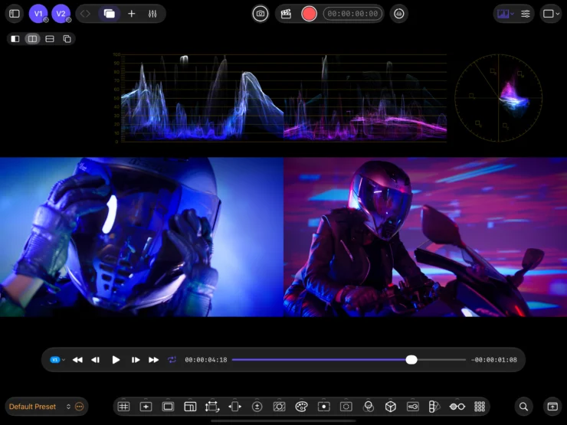The image size is (567, 425).
Task: Expand the V1 source dropdown in playback bar
Action: pyautogui.click(x=58, y=360)
